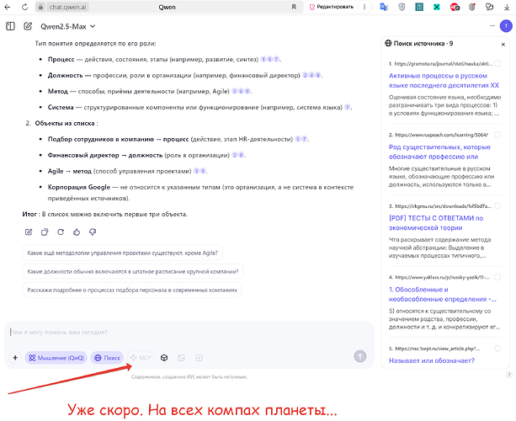Bookmark the page with the bookmark icon

[x=294, y=7]
